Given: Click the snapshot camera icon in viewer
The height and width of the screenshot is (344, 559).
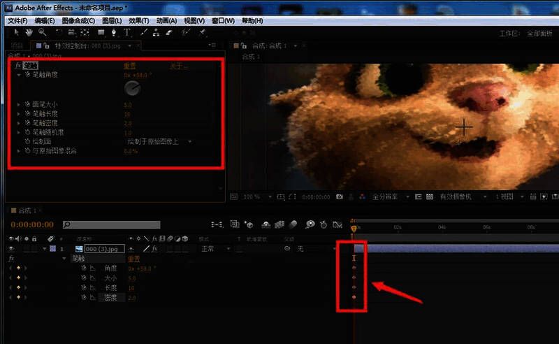Looking at the screenshot, I should click(340, 197).
